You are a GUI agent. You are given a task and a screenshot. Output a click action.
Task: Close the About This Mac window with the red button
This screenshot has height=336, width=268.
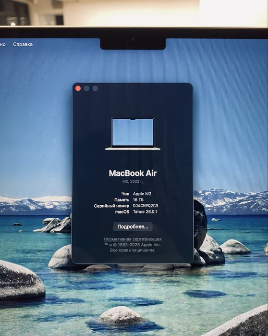pos(78,88)
